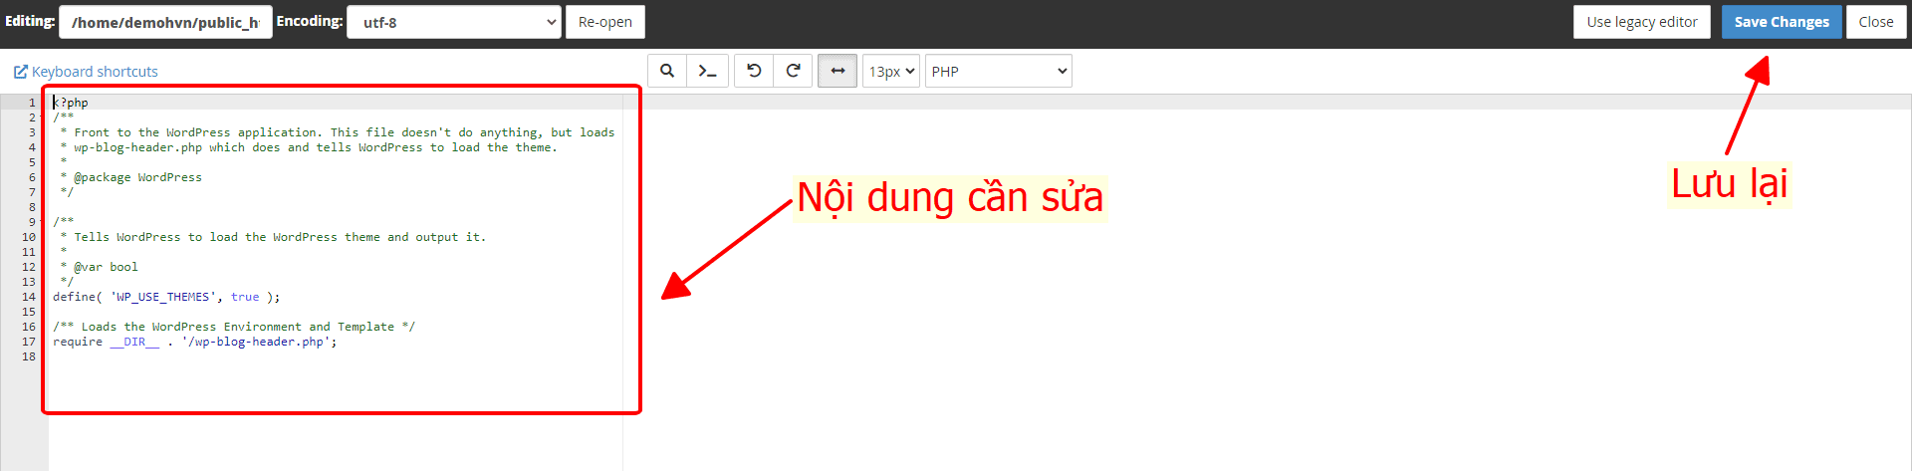The height and width of the screenshot is (471, 1912).
Task: Save Changes to the file
Action: (1781, 22)
